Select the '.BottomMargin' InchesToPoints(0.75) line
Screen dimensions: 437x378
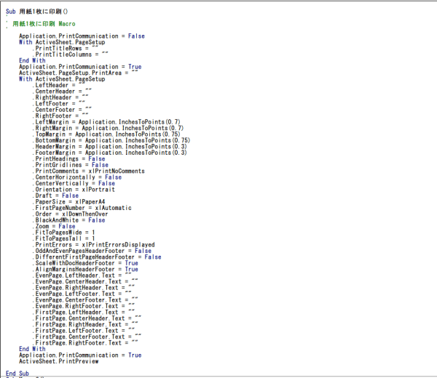pos(111,140)
